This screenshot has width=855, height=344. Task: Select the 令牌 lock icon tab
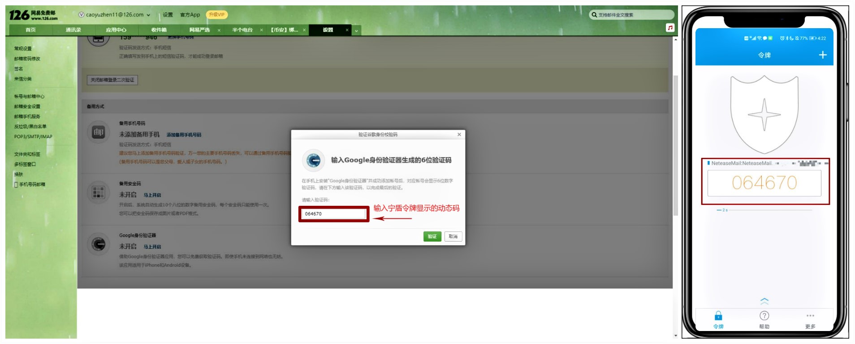[718, 316]
